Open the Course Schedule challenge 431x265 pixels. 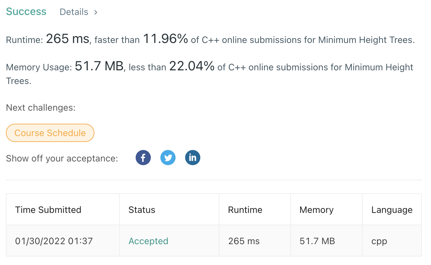point(50,133)
